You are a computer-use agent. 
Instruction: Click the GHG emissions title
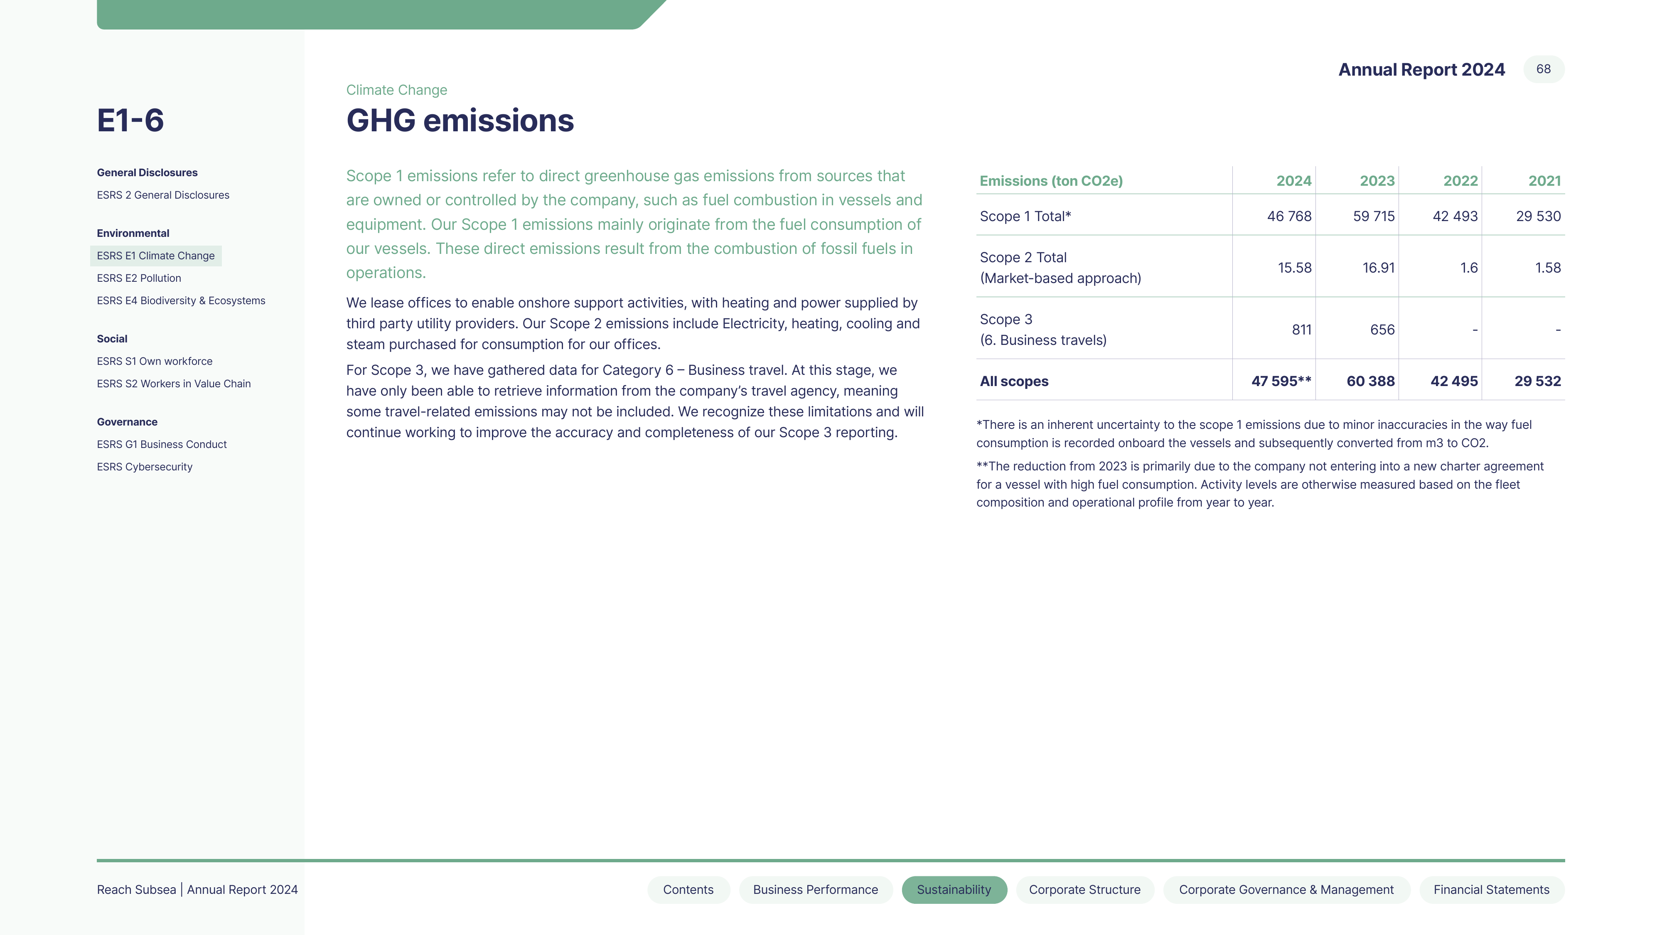tap(460, 121)
